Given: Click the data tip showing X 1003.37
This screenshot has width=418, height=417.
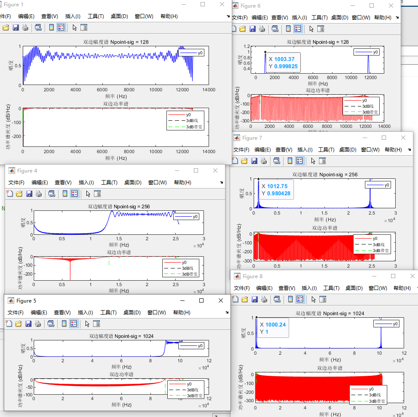Looking at the screenshot, I should [x=284, y=63].
